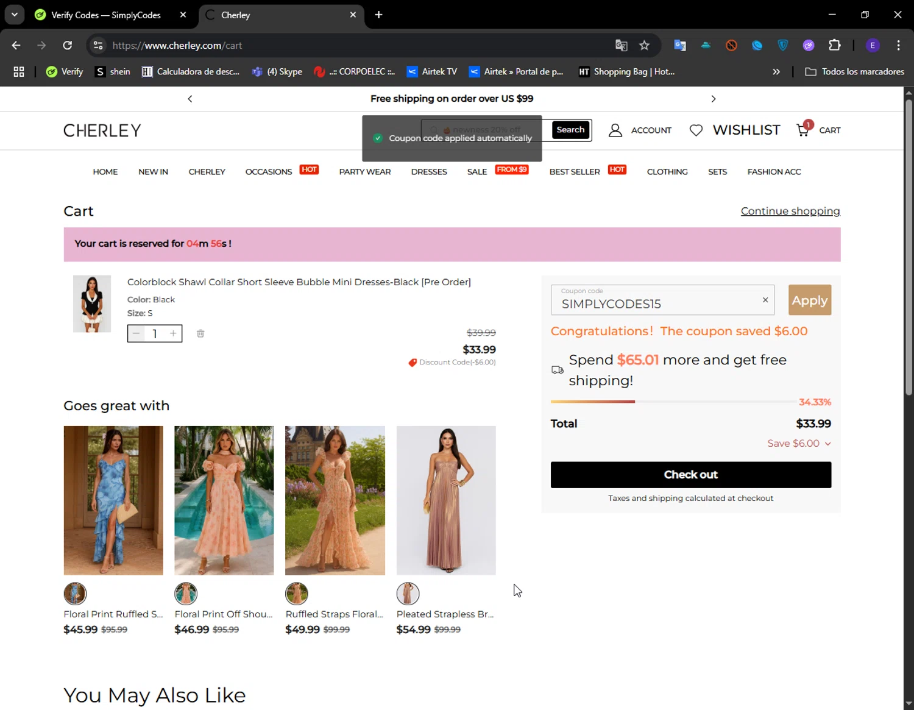
Task: Open (4) Skype bookmark
Action: [277, 72]
